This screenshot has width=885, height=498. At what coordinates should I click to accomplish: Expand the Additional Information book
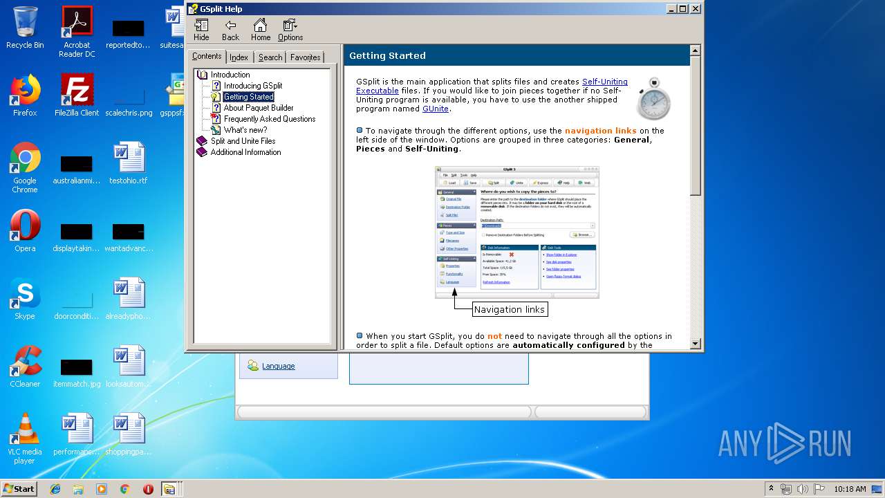(x=245, y=152)
